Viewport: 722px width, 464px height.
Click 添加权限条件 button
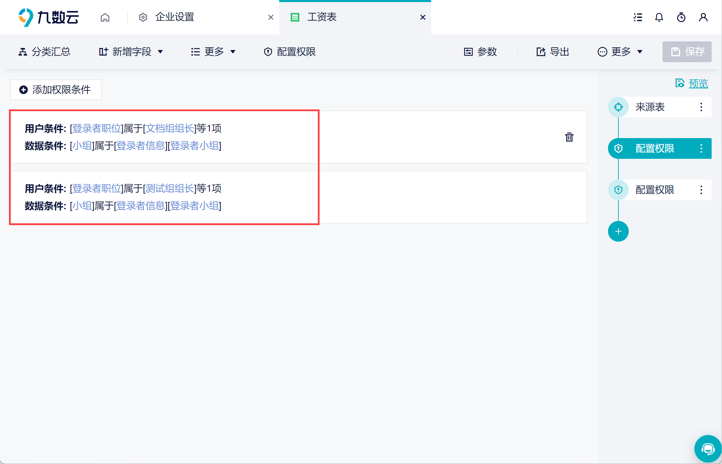point(56,90)
